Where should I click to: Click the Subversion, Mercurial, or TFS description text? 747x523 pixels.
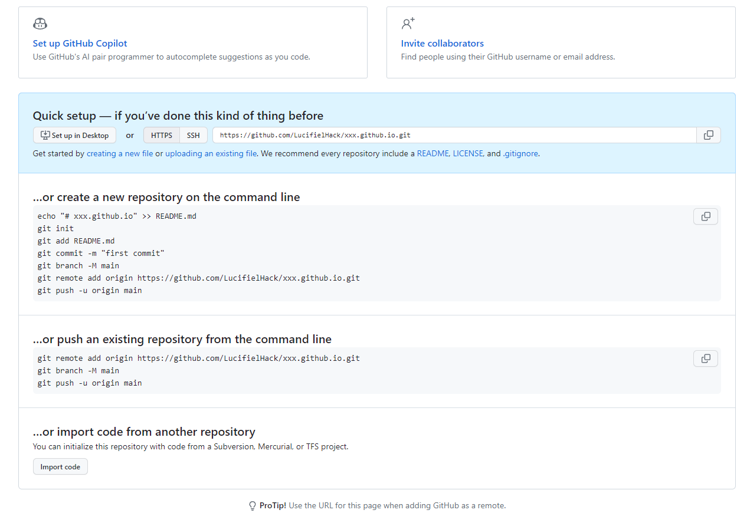[x=191, y=446]
